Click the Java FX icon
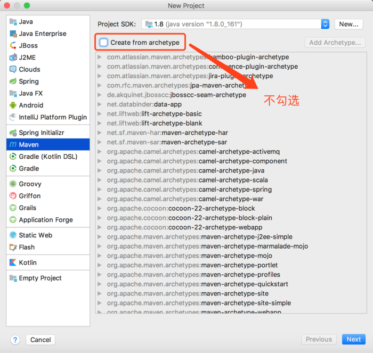Image resolution: width=373 pixels, height=353 pixels. coord(13,93)
